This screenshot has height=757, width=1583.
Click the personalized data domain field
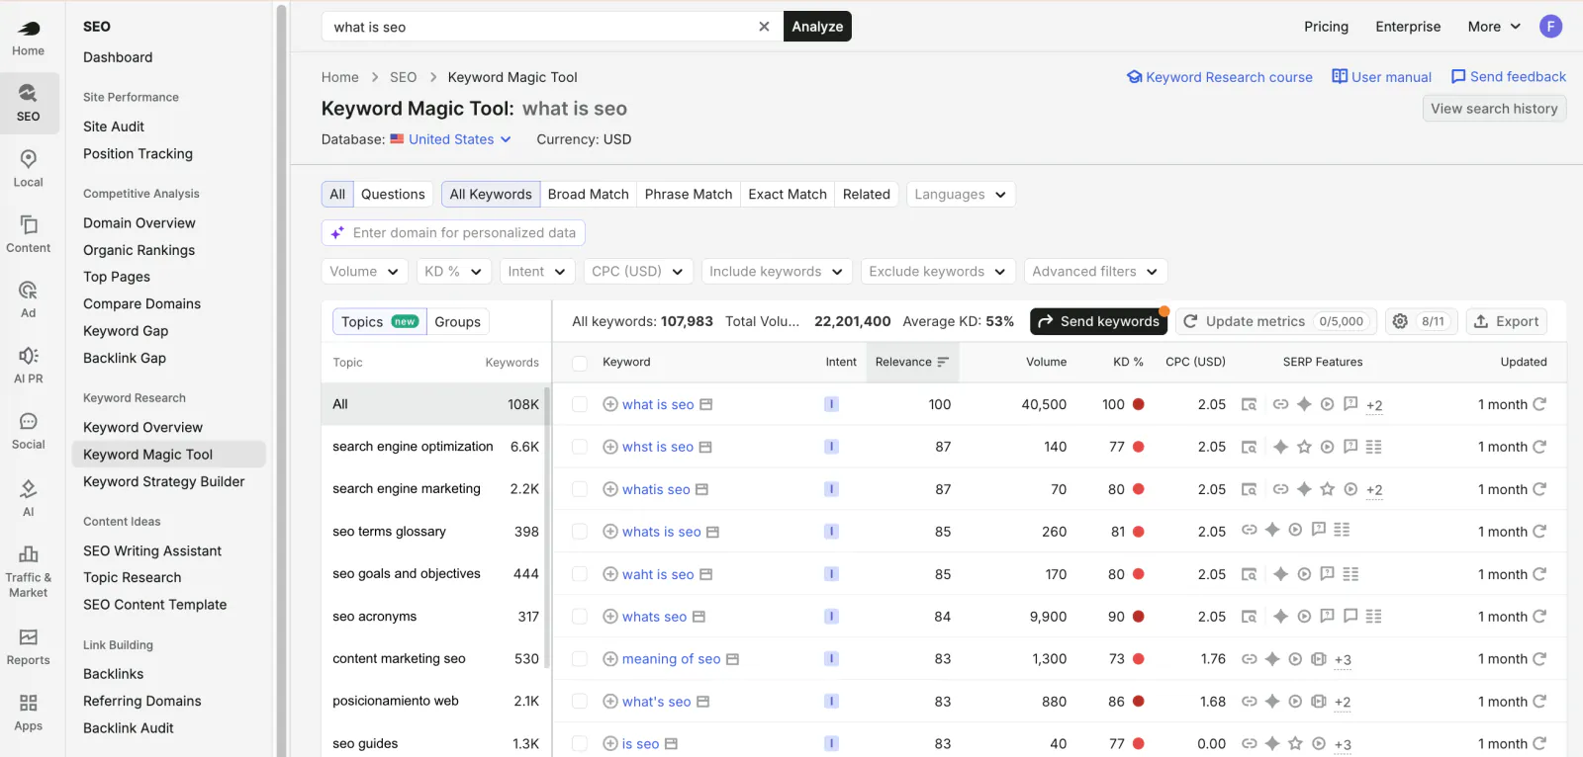point(453,232)
